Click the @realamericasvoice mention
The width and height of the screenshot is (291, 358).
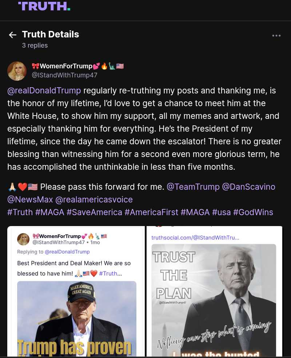point(95,200)
